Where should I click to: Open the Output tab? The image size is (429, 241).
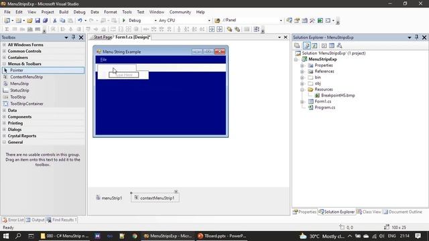[x=35, y=220]
